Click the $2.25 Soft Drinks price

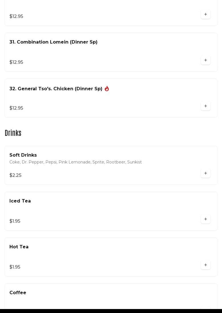[15, 175]
